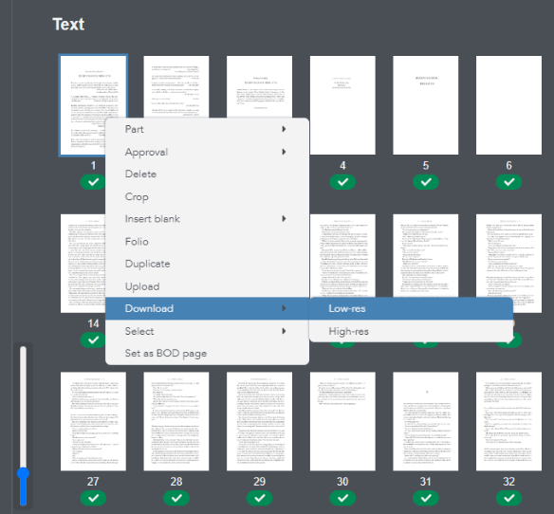Select page 5 thumbnail
Image resolution: width=554 pixels, height=514 pixels.
coord(426,105)
